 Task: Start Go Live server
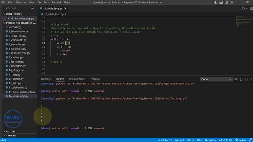[241, 140]
